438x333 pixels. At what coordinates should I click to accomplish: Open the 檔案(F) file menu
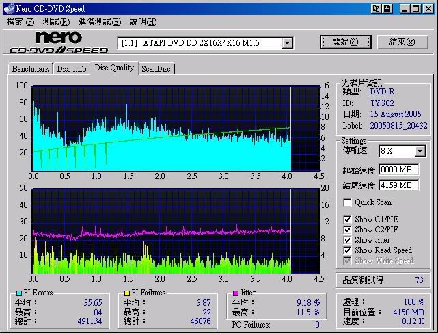(x=20, y=22)
